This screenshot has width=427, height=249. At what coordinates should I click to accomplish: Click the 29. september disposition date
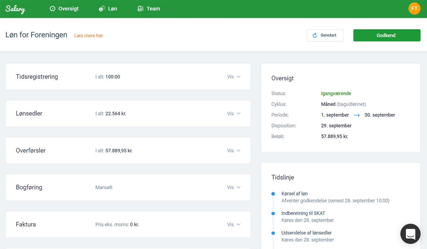tap(336, 125)
